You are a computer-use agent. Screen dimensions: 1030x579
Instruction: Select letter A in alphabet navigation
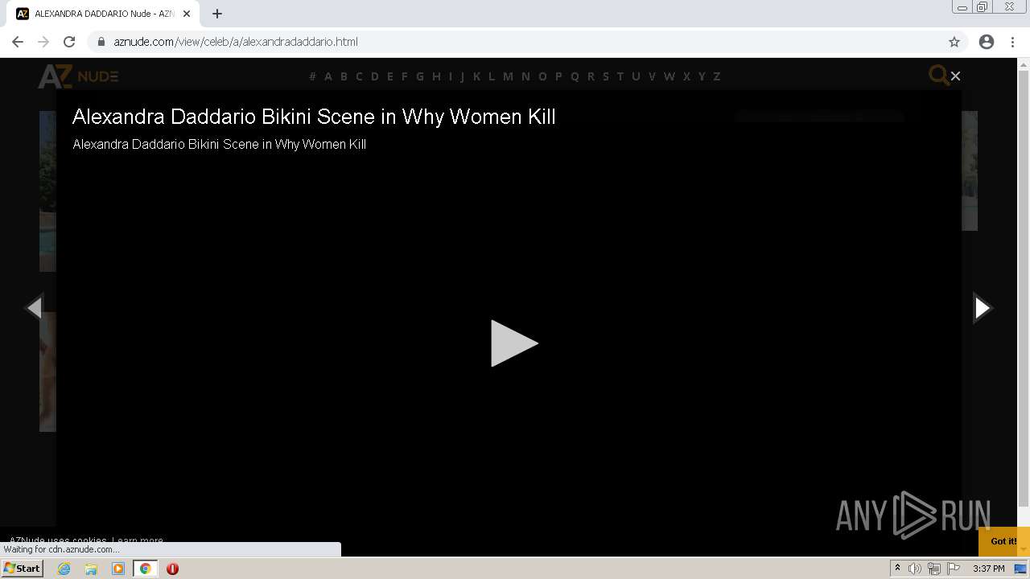[328, 76]
